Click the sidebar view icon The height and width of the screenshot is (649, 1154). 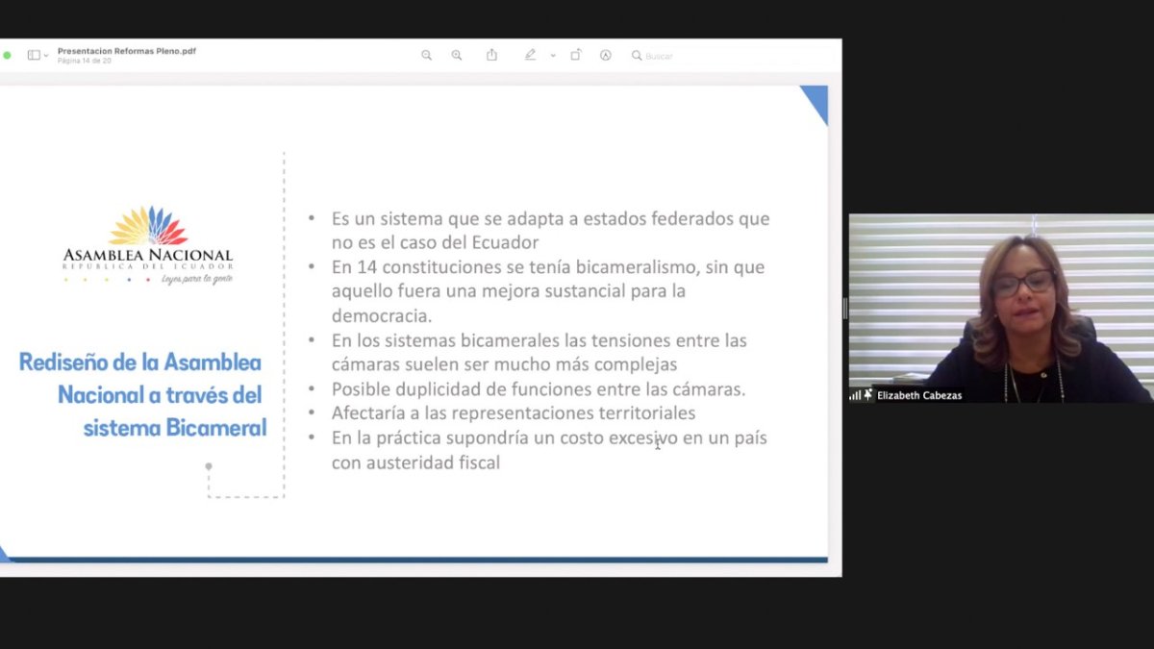click(35, 55)
